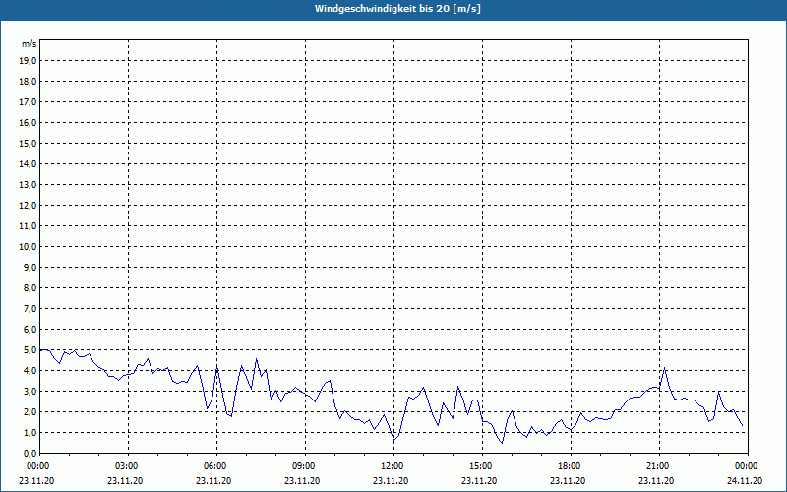Click the 14,0 y-axis label
This screenshot has width=787, height=492.
pos(28,164)
